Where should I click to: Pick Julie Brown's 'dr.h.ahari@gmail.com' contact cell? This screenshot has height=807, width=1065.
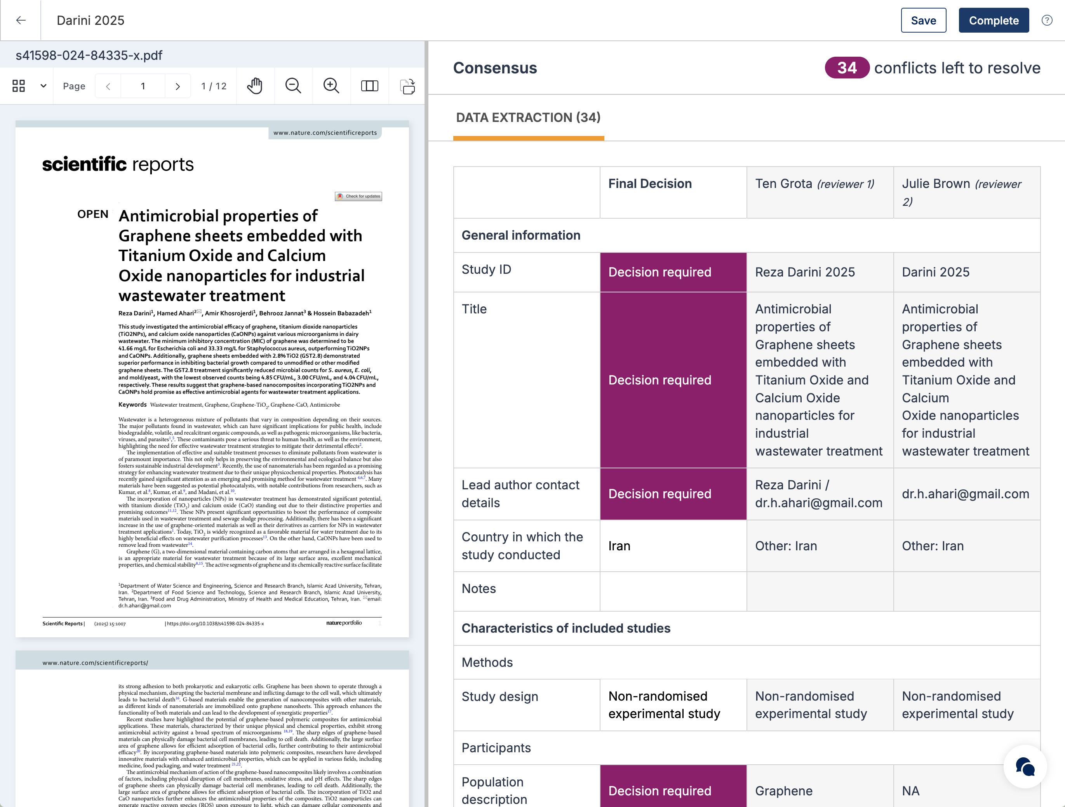967,494
